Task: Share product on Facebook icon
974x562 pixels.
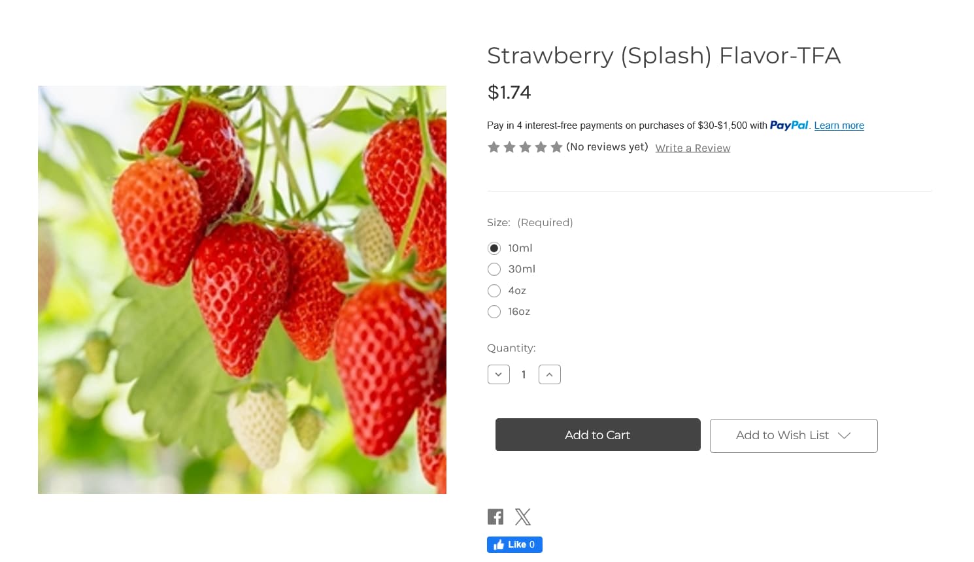Action: 495,517
